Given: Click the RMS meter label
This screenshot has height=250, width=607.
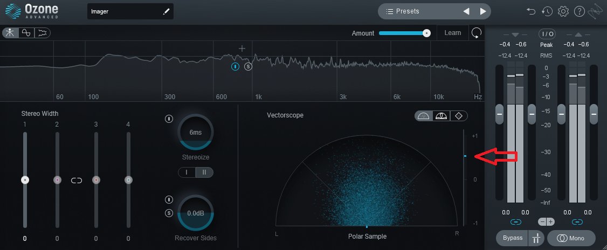Looking at the screenshot, I should tap(547, 55).
